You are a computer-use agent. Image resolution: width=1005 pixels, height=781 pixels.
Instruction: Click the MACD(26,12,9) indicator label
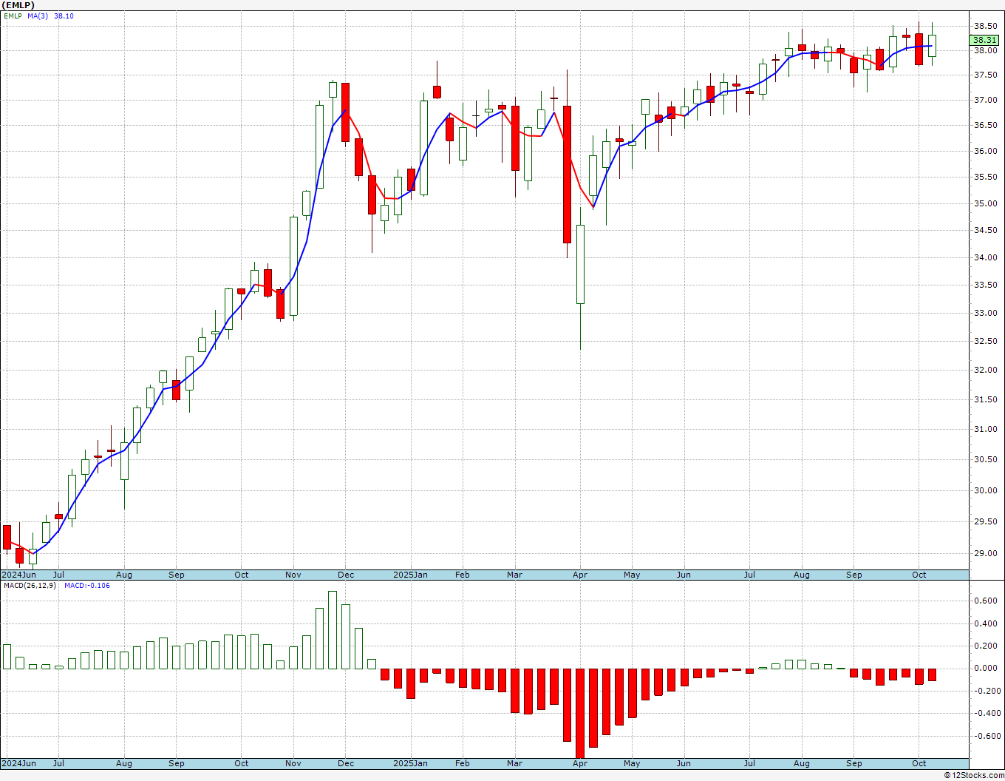31,586
